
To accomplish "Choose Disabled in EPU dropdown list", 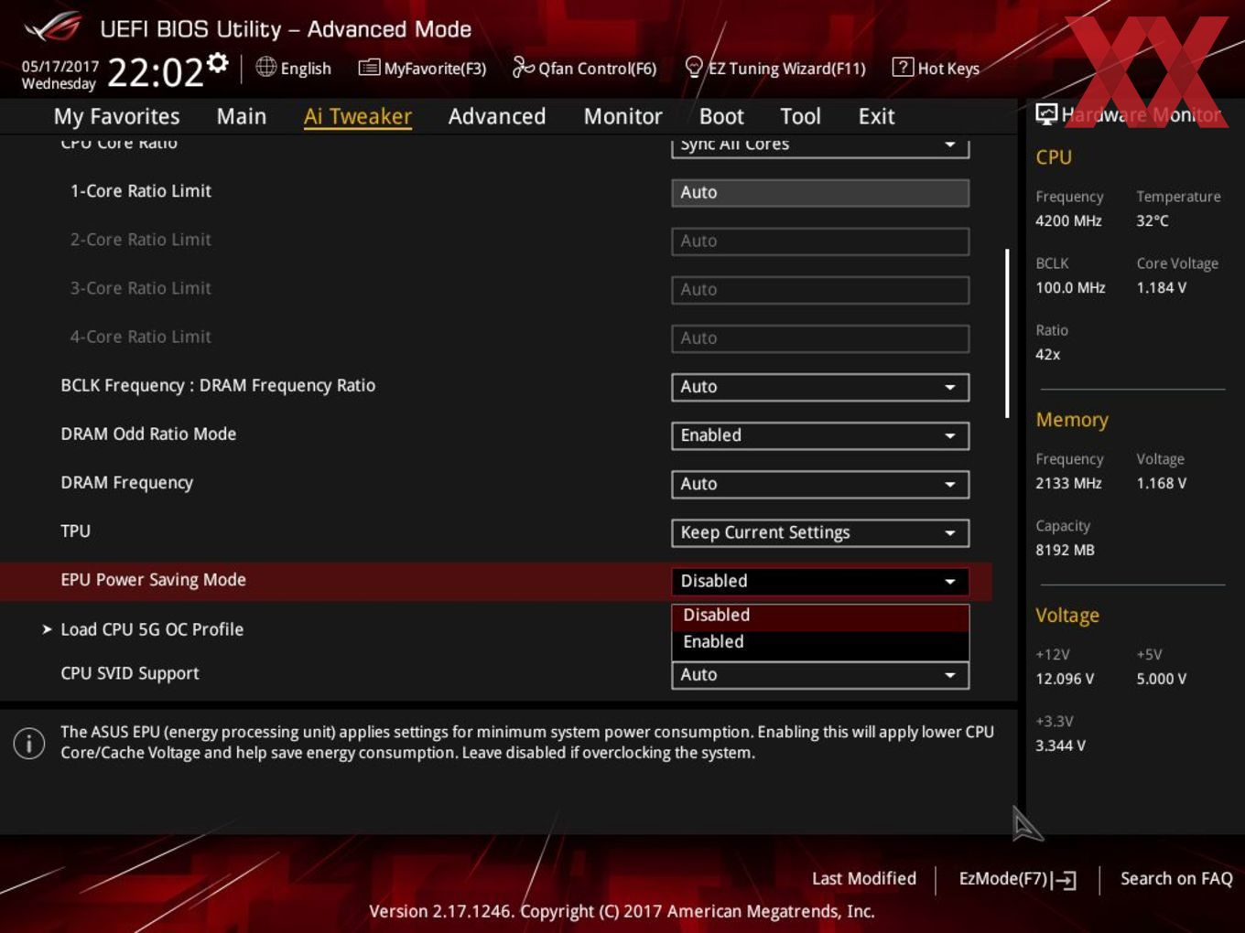I will coord(820,616).
